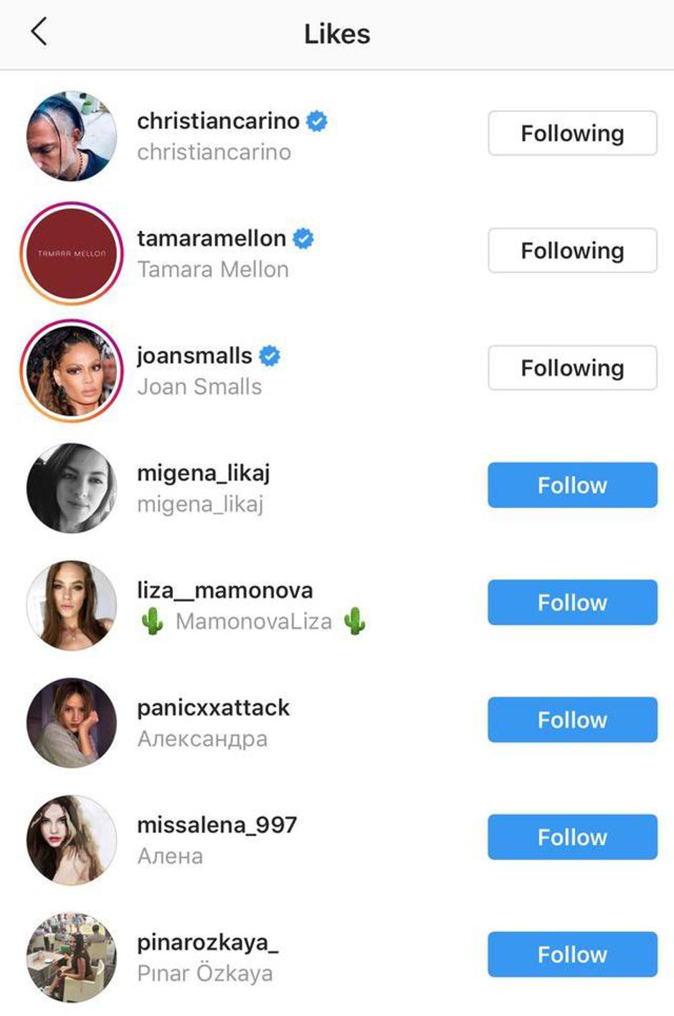
Task: Go back using the left arrow
Action: 39,32
